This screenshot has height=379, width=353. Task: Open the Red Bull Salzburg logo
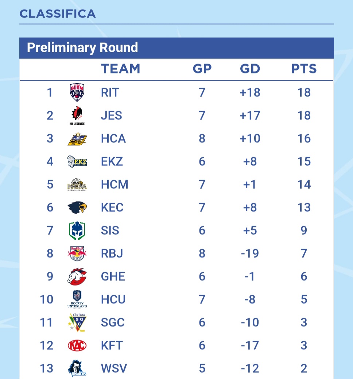click(x=77, y=253)
